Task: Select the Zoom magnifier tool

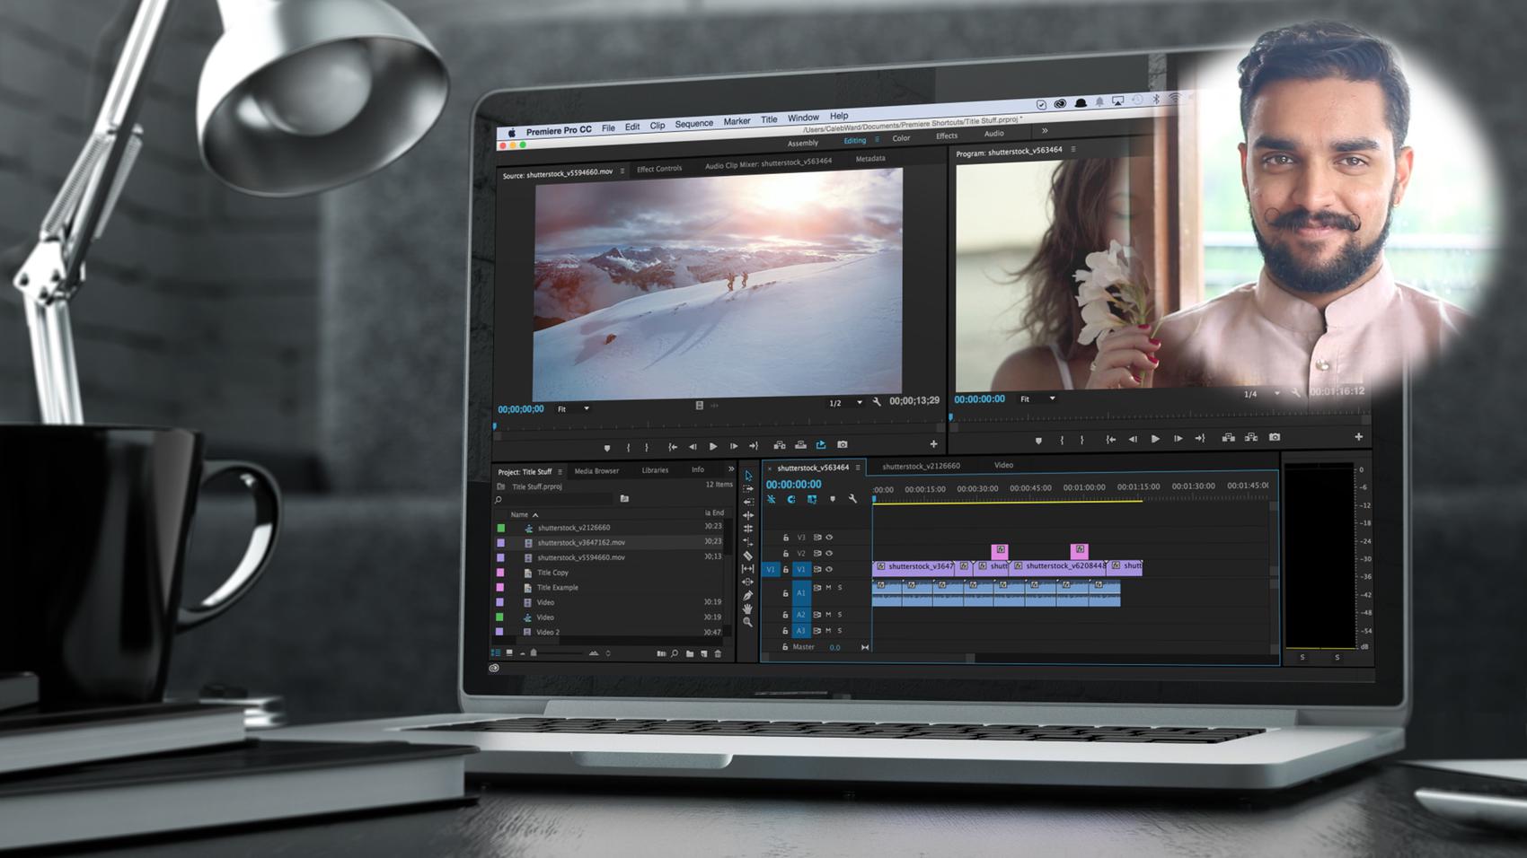Action: click(748, 622)
